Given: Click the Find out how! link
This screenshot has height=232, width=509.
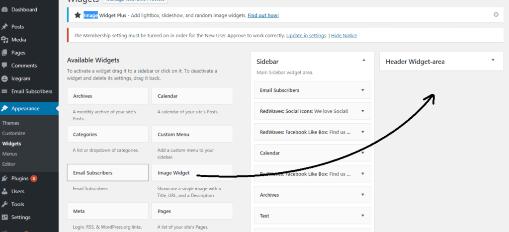Looking at the screenshot, I should 262,15.
